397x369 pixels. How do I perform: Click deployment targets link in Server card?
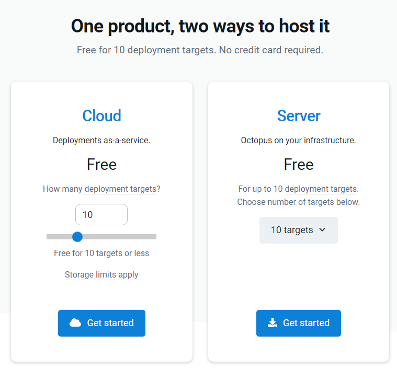[321, 189]
